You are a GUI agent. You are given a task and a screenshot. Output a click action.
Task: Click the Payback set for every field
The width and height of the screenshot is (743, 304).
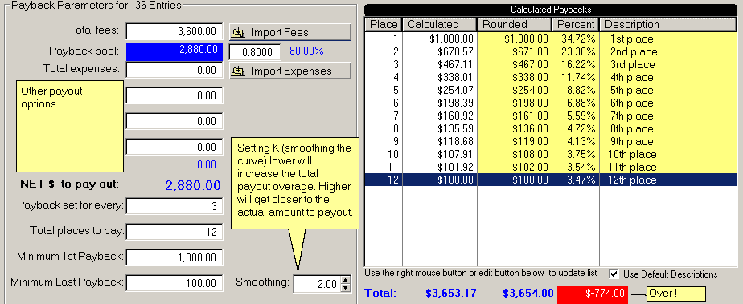tap(174, 206)
